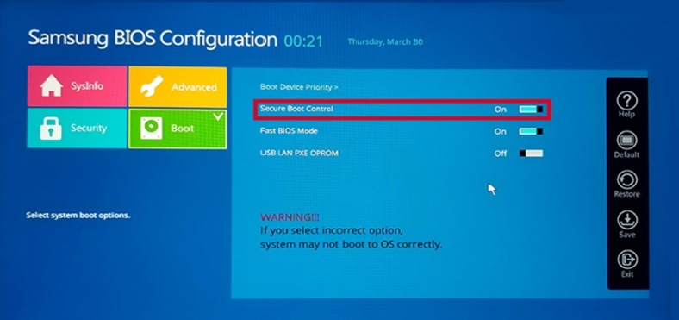Open the Advanced tile

(x=178, y=87)
